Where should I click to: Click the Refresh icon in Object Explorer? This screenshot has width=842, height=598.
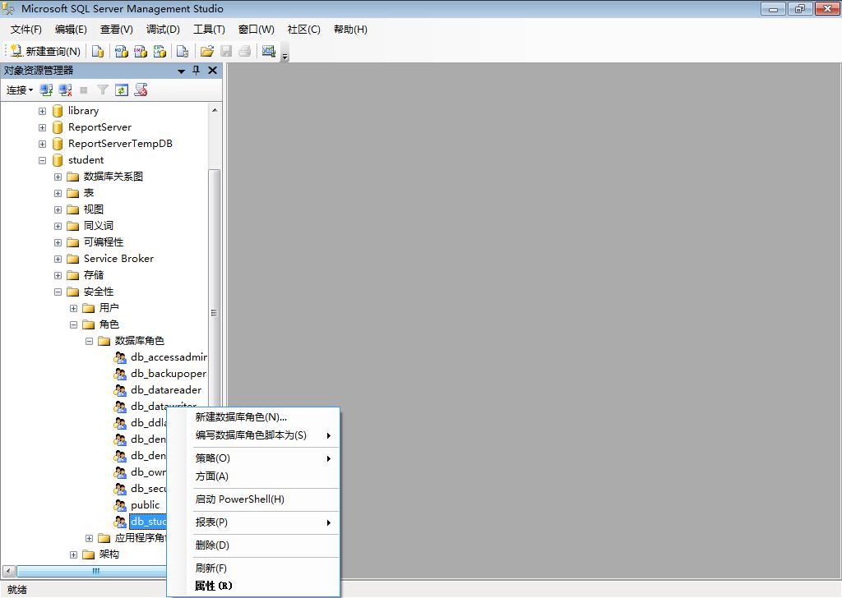[122, 90]
